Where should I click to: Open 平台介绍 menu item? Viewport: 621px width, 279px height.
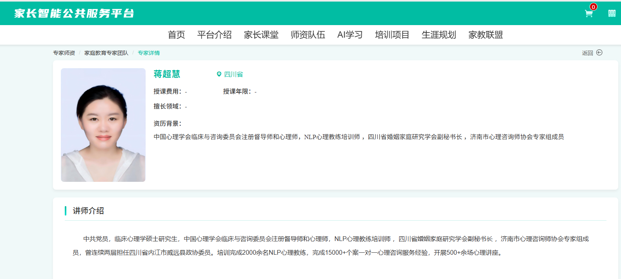click(214, 35)
